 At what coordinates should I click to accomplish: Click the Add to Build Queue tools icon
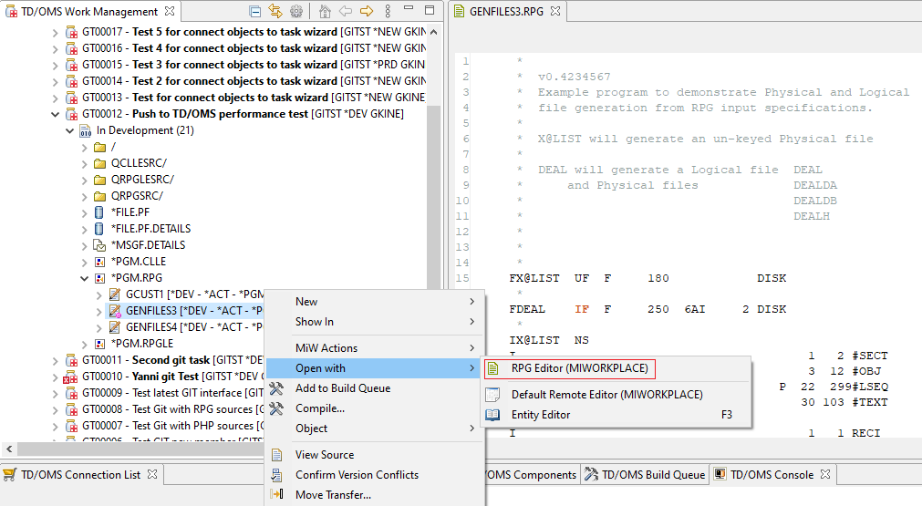[x=277, y=388]
